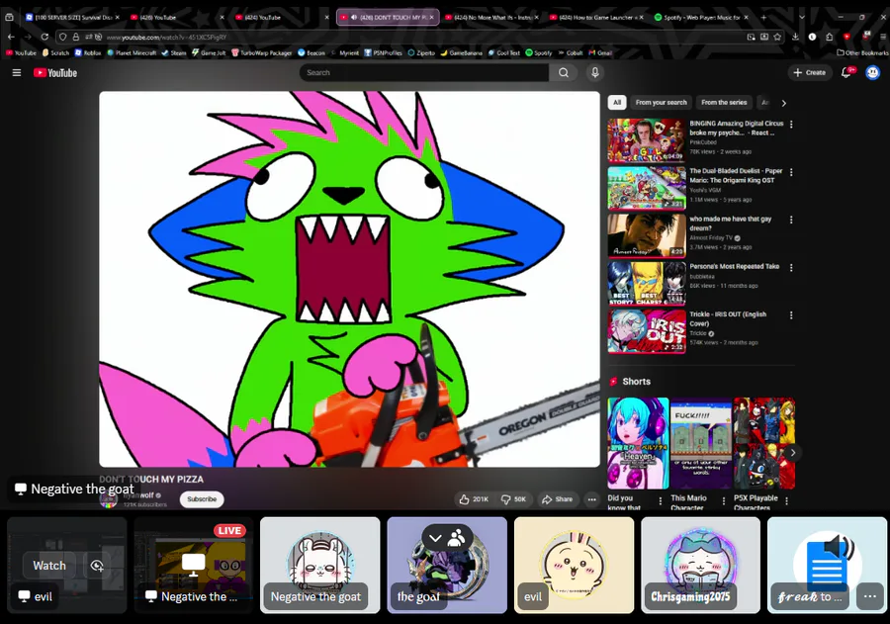Screen dimensions: 890x624
Task: Select the LIVE Negative the stream tile
Action: (x=193, y=565)
